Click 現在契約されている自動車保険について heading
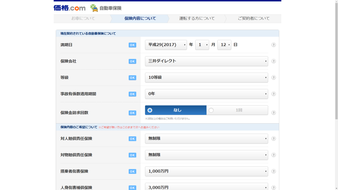 click(x=88, y=33)
